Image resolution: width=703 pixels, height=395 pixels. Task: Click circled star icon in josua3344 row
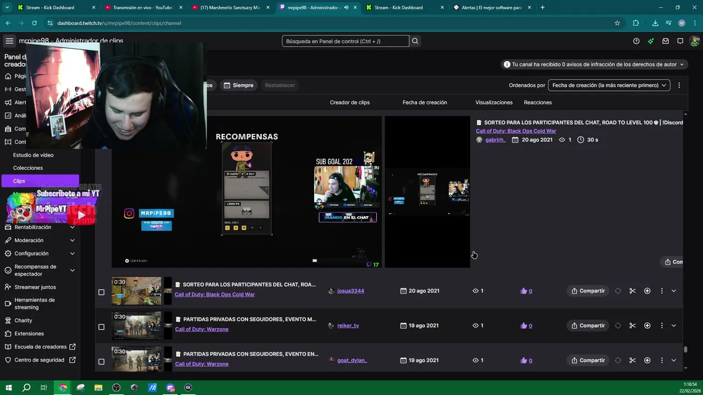647,291
